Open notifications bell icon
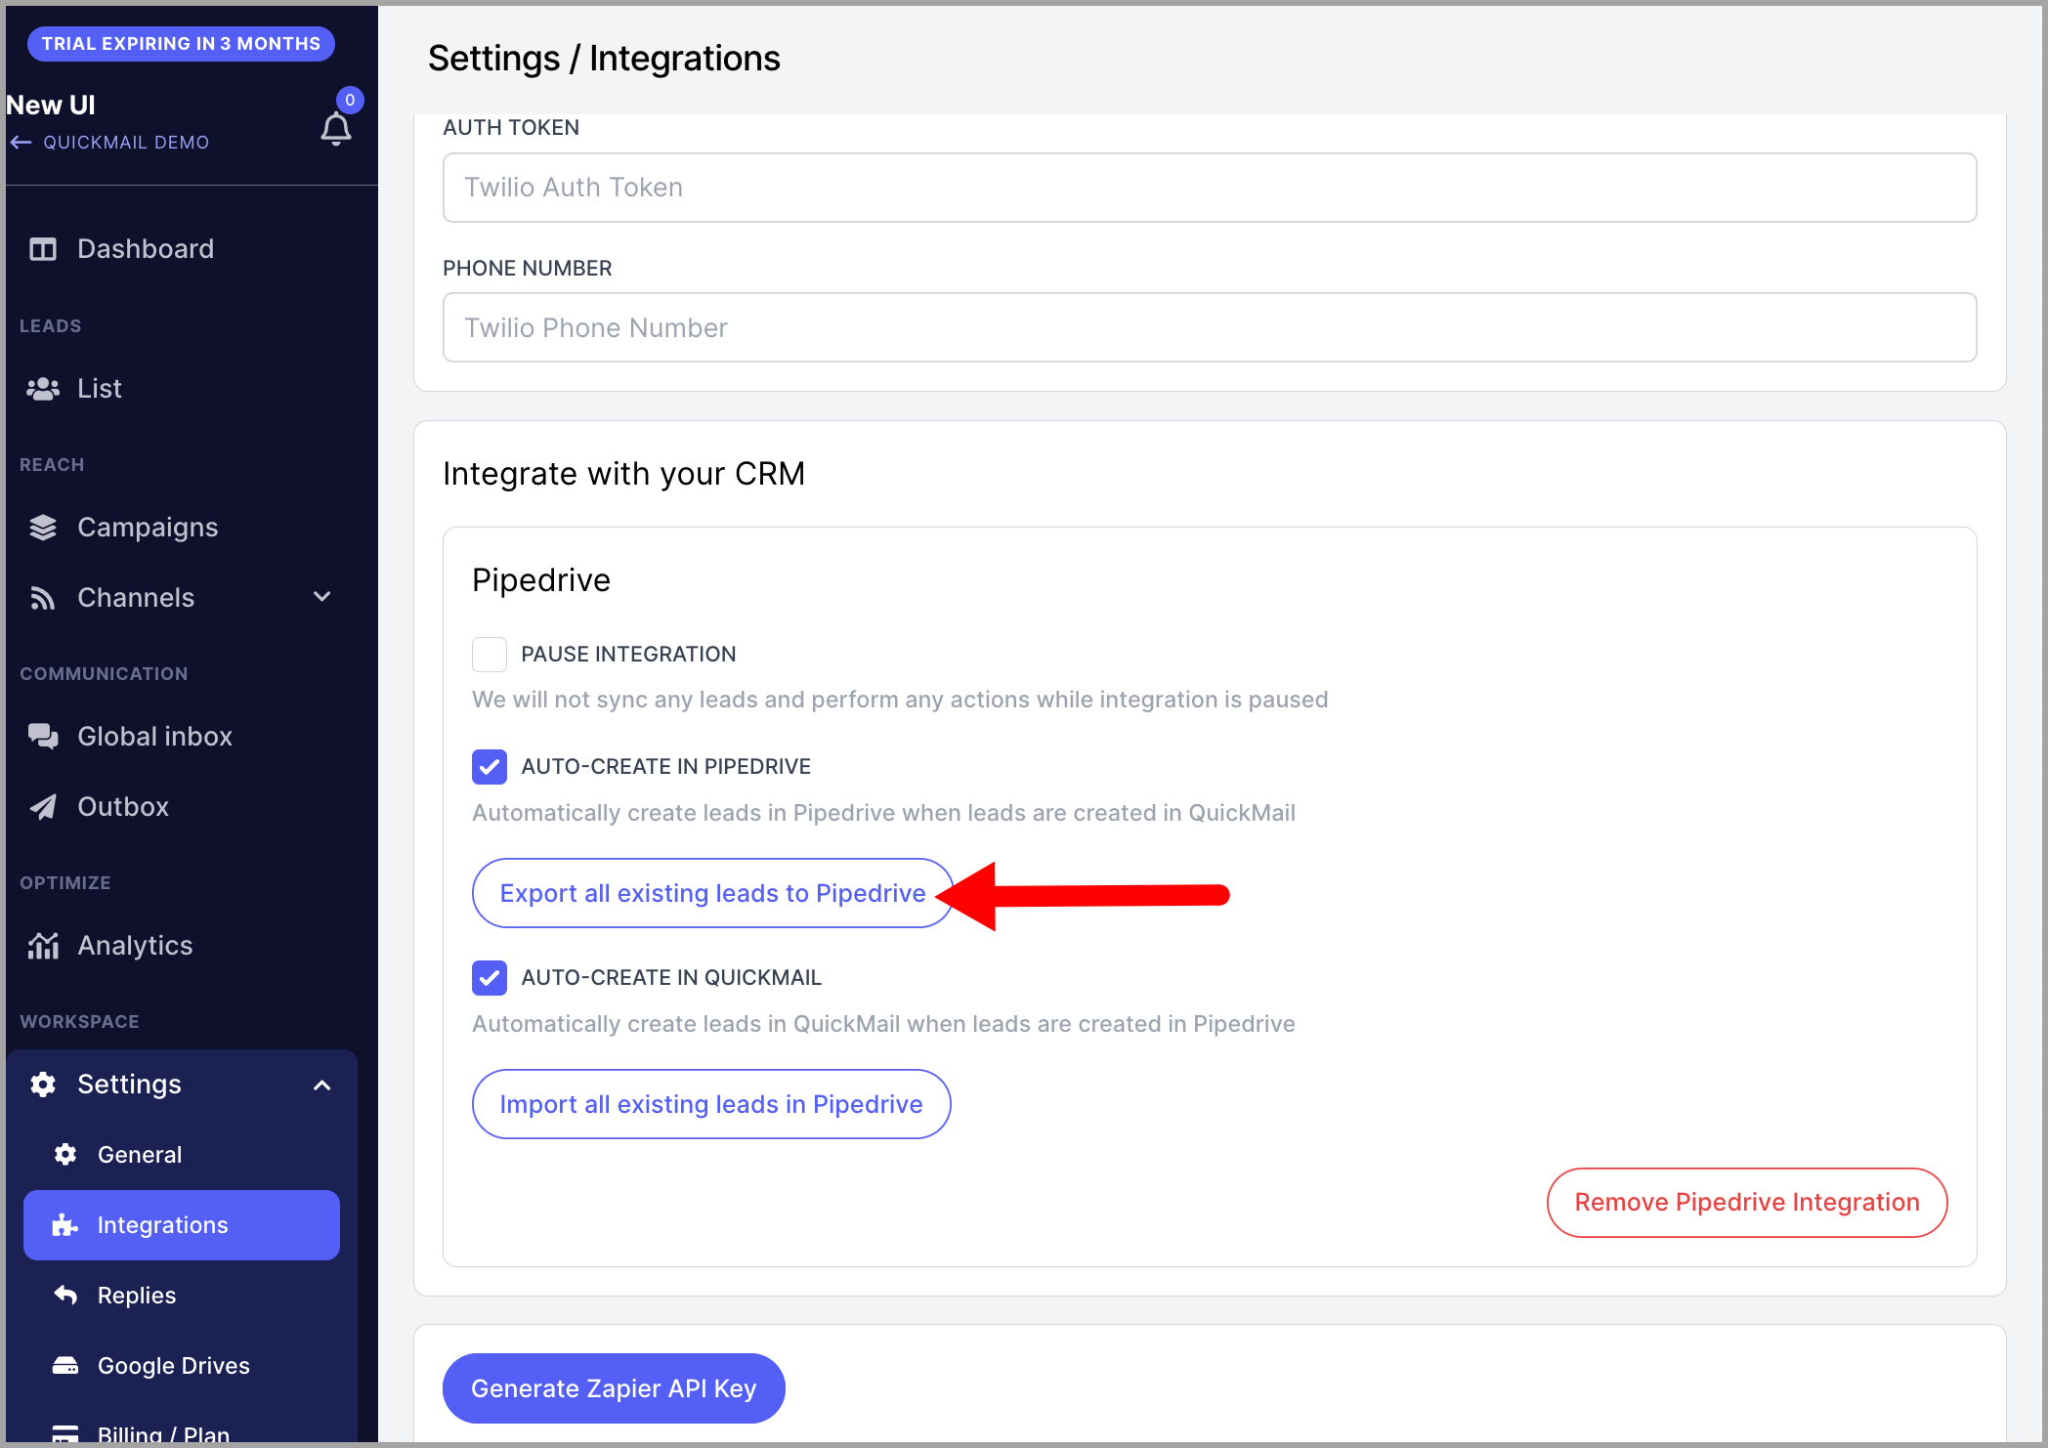Screen dimensions: 2048x1448 336,128
